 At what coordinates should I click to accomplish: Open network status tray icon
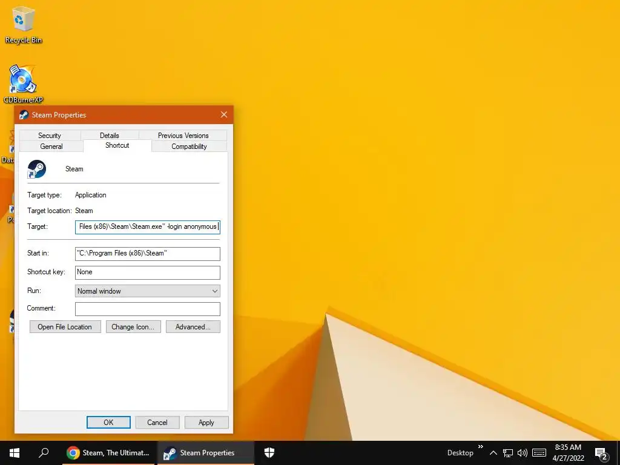(508, 453)
